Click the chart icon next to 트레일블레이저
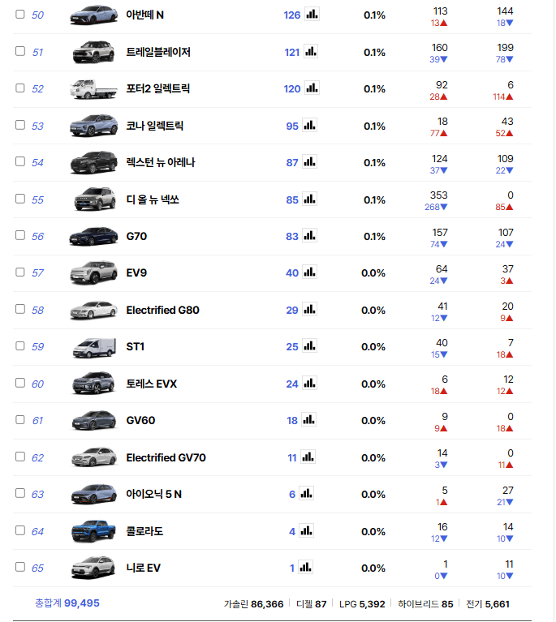The height and width of the screenshot is (622, 556). coord(312,51)
